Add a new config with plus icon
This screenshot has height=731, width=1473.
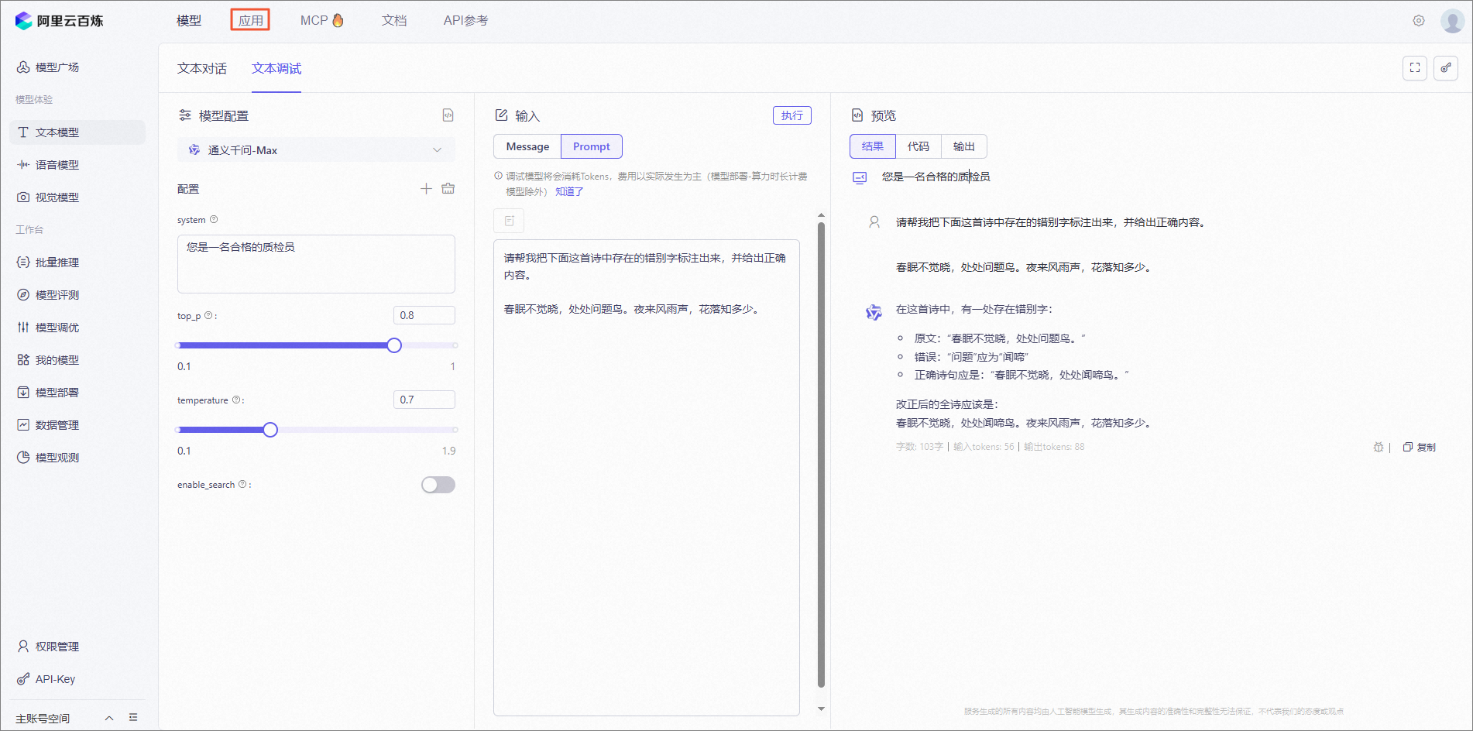[x=426, y=189]
